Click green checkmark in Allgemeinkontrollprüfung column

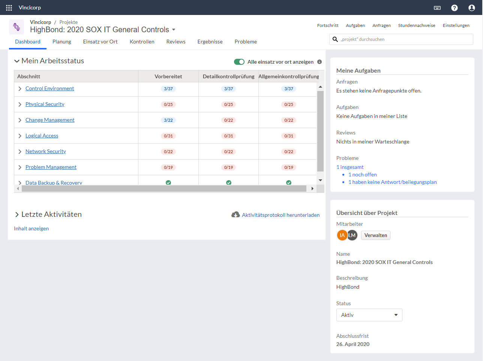pyautogui.click(x=289, y=182)
